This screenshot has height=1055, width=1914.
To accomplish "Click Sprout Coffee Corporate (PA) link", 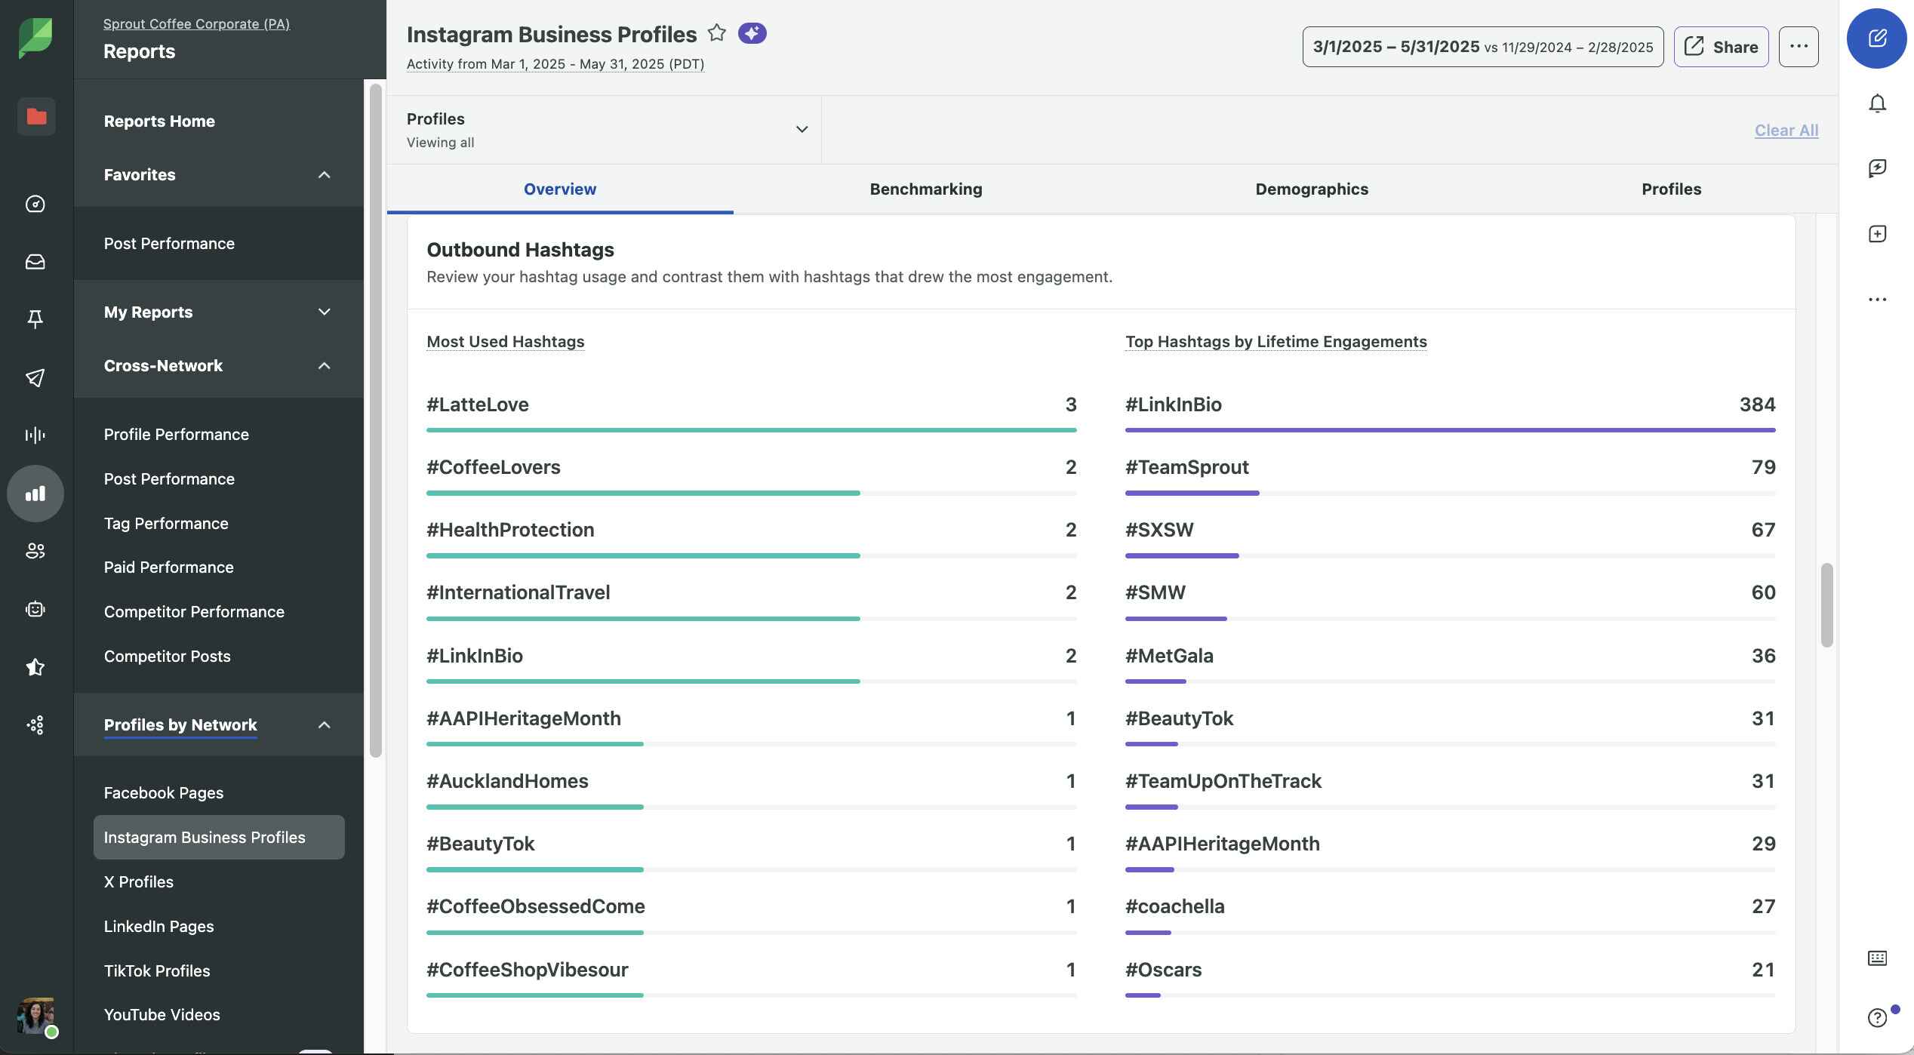I will tap(196, 24).
